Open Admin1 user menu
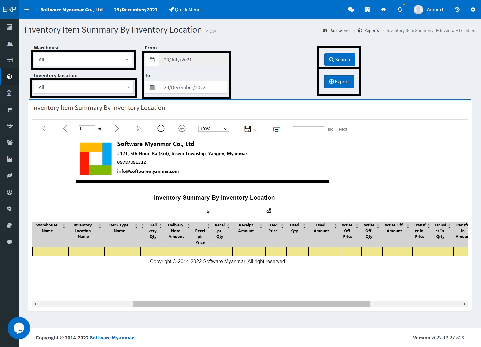This screenshot has height=347, width=481. [429, 10]
